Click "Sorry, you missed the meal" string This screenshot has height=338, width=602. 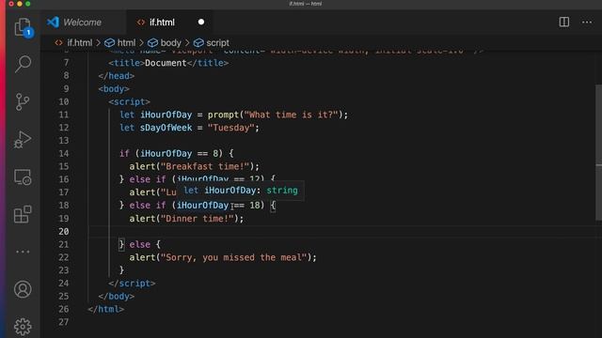tap(234, 257)
